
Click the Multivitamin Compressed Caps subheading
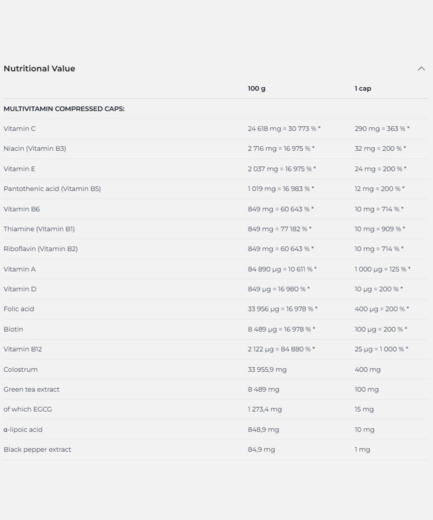[x=64, y=109]
